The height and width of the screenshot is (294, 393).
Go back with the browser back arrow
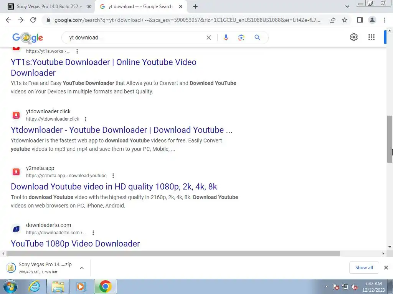pos(8,20)
